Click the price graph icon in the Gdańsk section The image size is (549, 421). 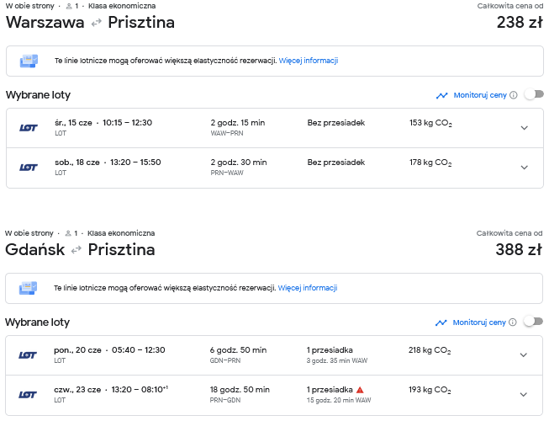pyautogui.click(x=441, y=322)
